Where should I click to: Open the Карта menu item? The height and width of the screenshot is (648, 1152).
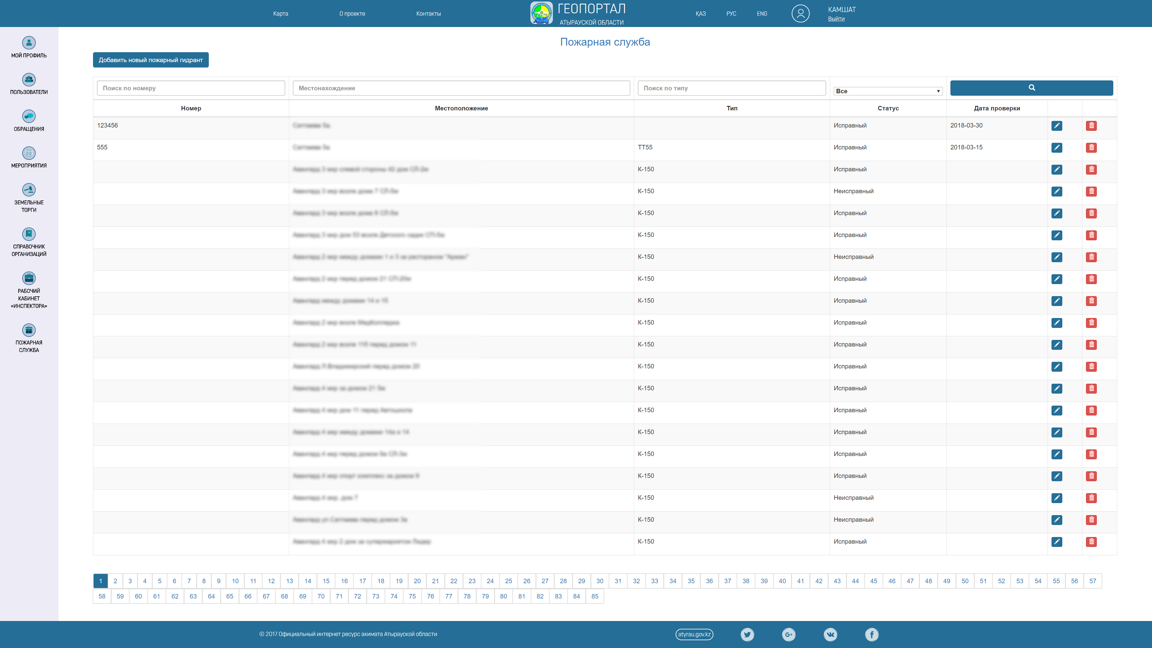(x=280, y=13)
